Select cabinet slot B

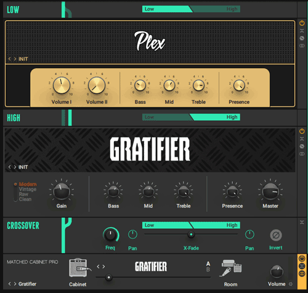pos(208,270)
